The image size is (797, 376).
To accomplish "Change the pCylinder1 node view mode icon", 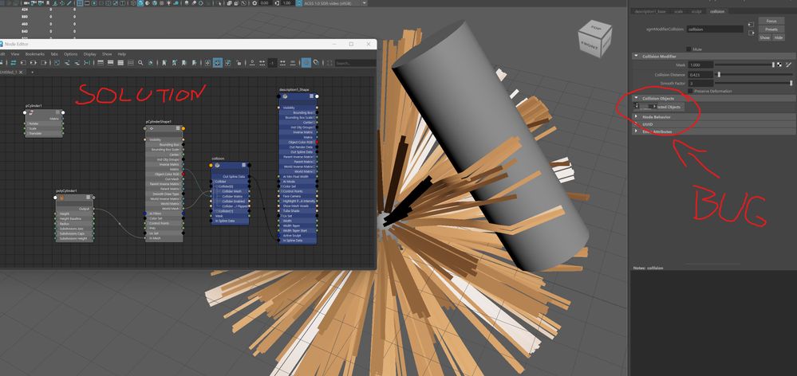I will 57,112.
